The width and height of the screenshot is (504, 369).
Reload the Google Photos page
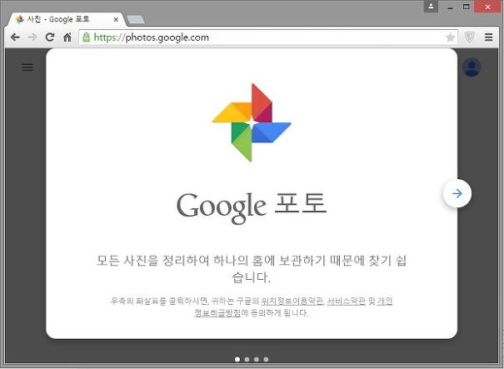point(50,37)
